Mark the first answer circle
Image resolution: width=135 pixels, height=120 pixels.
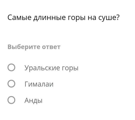pos(11,67)
